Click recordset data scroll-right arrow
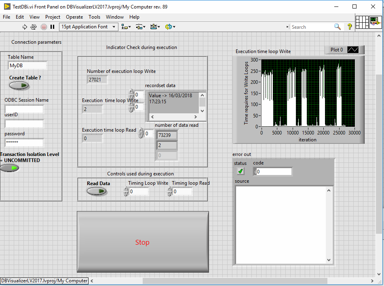The width and height of the screenshot is (384, 286). (x=195, y=117)
